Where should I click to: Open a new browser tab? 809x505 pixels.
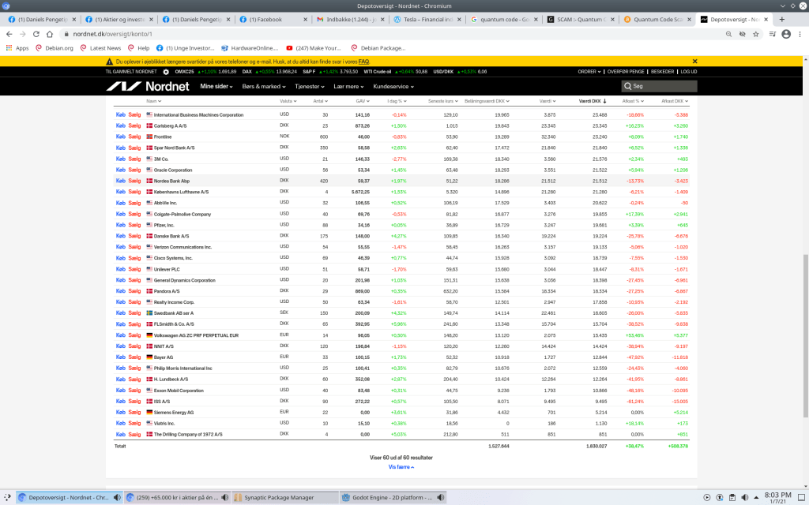(782, 19)
